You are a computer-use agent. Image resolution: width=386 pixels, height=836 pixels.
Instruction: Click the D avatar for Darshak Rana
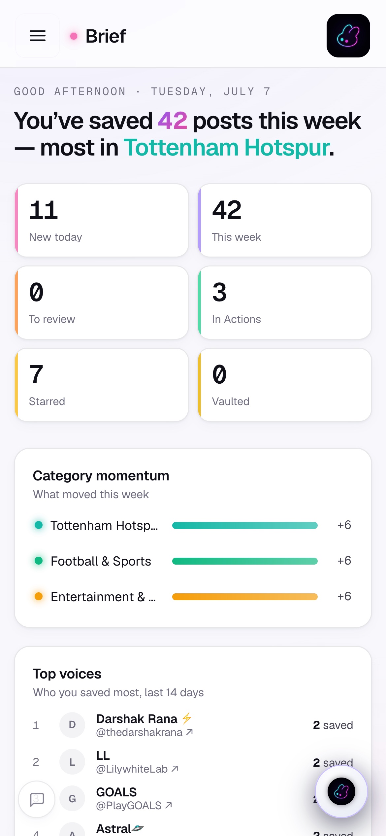click(72, 725)
